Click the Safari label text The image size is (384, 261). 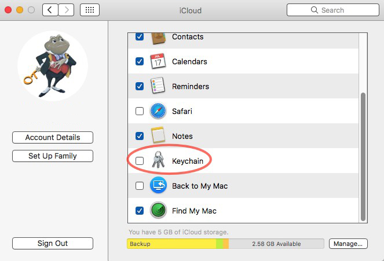tap(182, 111)
